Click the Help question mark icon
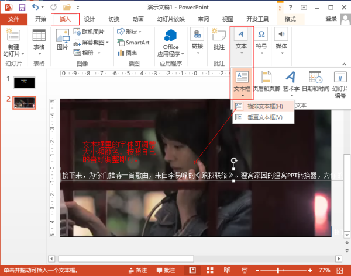 point(290,8)
